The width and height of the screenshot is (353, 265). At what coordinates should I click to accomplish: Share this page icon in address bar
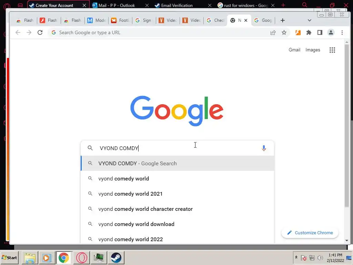coord(273,32)
